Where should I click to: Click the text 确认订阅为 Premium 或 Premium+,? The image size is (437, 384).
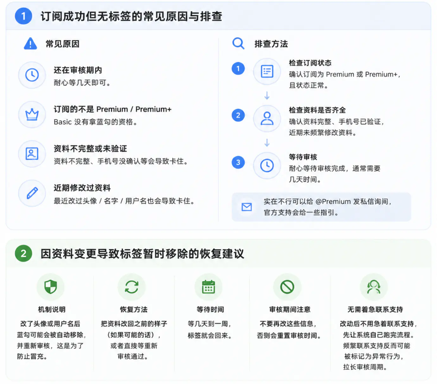click(345, 74)
